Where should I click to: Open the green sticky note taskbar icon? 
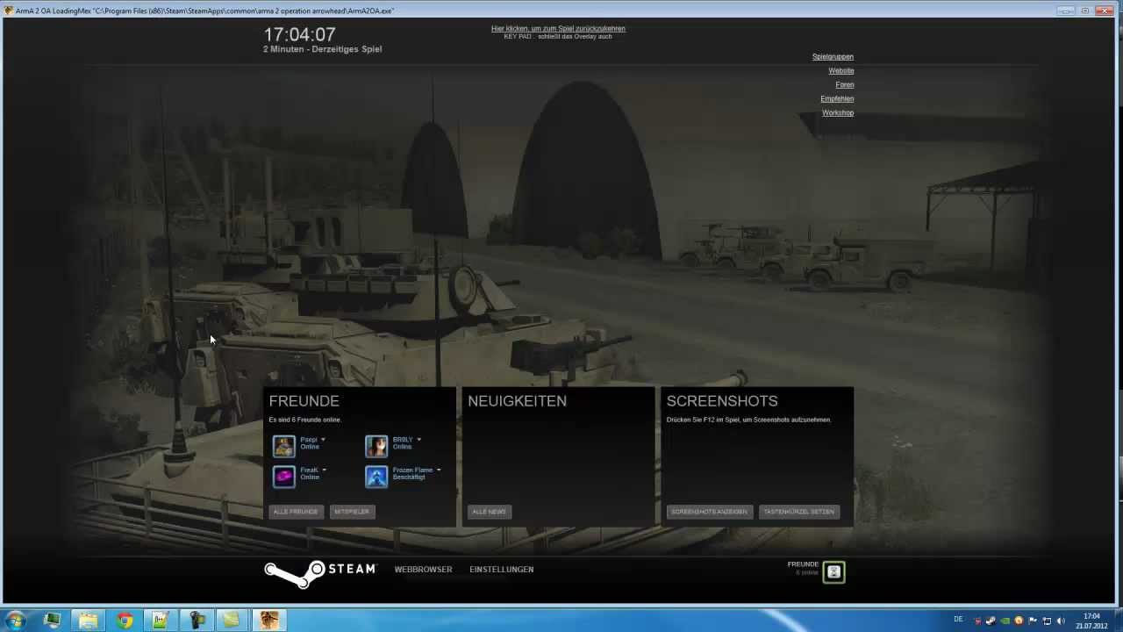232,621
